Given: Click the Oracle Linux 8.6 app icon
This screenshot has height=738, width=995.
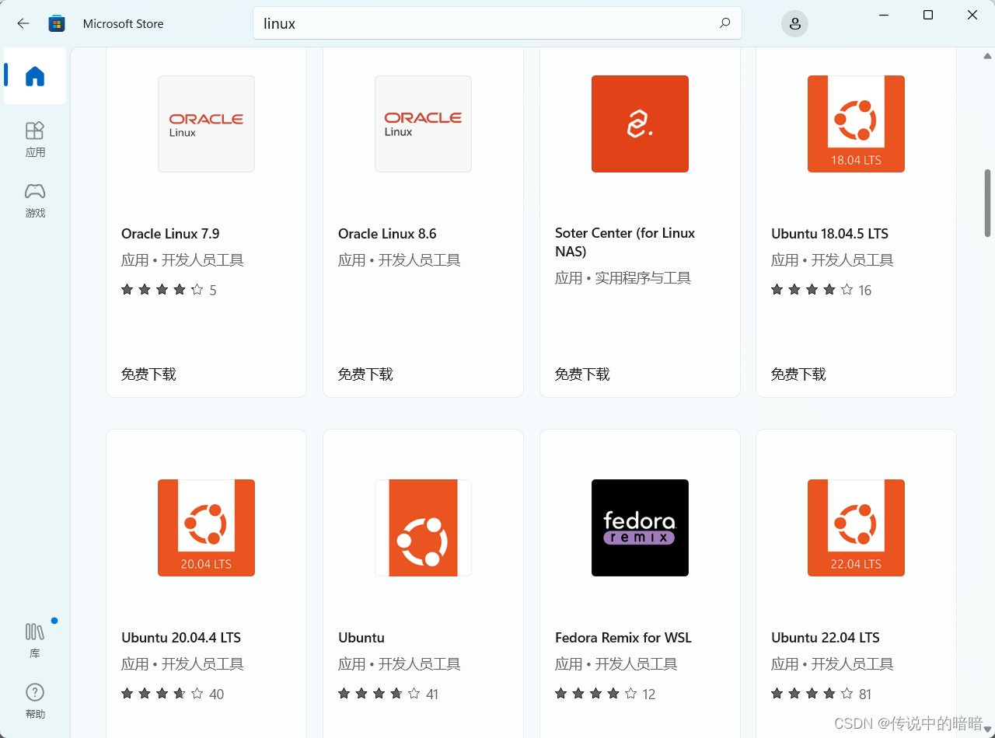Looking at the screenshot, I should 423,124.
